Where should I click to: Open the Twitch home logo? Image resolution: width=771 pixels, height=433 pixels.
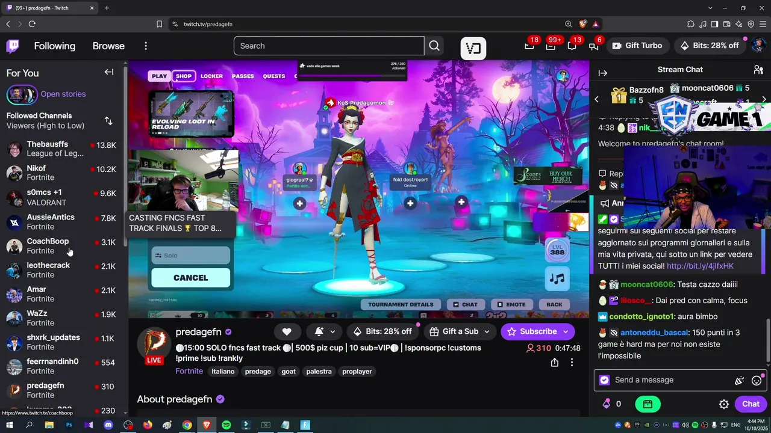pyautogui.click(x=13, y=46)
